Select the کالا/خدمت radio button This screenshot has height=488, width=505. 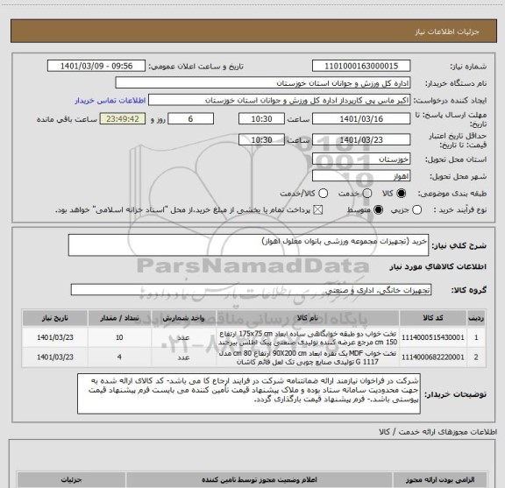coord(323,194)
